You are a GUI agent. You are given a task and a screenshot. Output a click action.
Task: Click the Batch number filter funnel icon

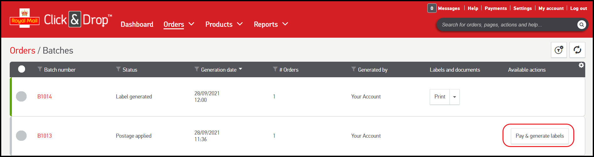point(40,69)
